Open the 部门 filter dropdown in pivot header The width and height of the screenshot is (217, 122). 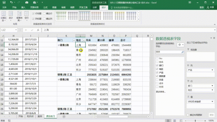click(x=74, y=40)
